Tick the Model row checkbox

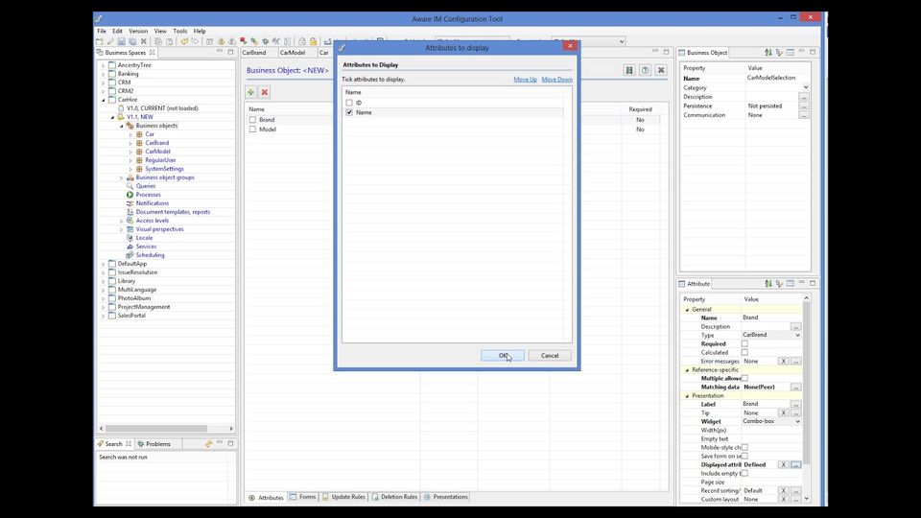[252, 129]
